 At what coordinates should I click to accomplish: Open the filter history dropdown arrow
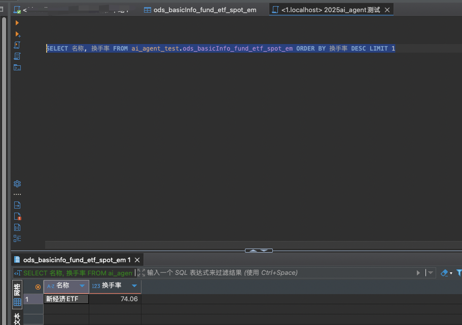(430, 273)
